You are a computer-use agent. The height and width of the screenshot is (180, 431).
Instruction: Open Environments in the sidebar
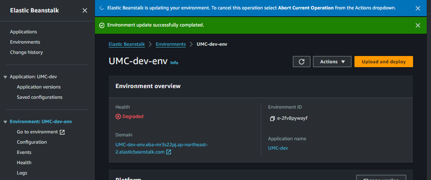point(25,42)
